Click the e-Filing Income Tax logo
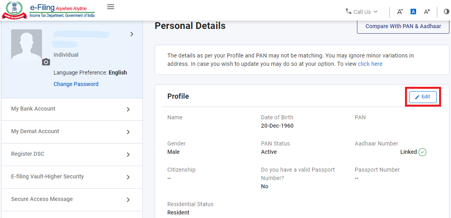The image size is (451, 218). coord(48,10)
